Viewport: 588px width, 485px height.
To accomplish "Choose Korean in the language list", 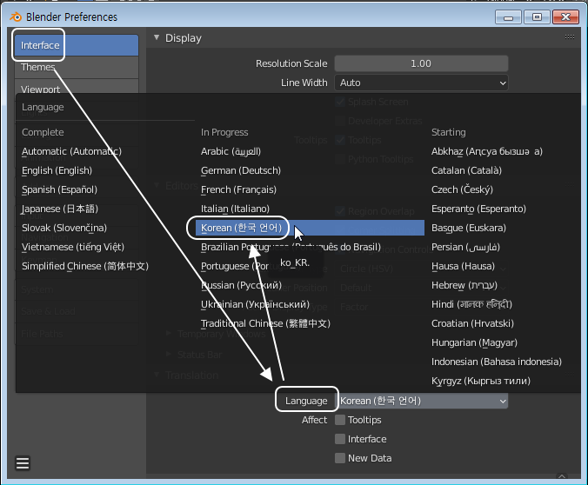I will click(310, 228).
